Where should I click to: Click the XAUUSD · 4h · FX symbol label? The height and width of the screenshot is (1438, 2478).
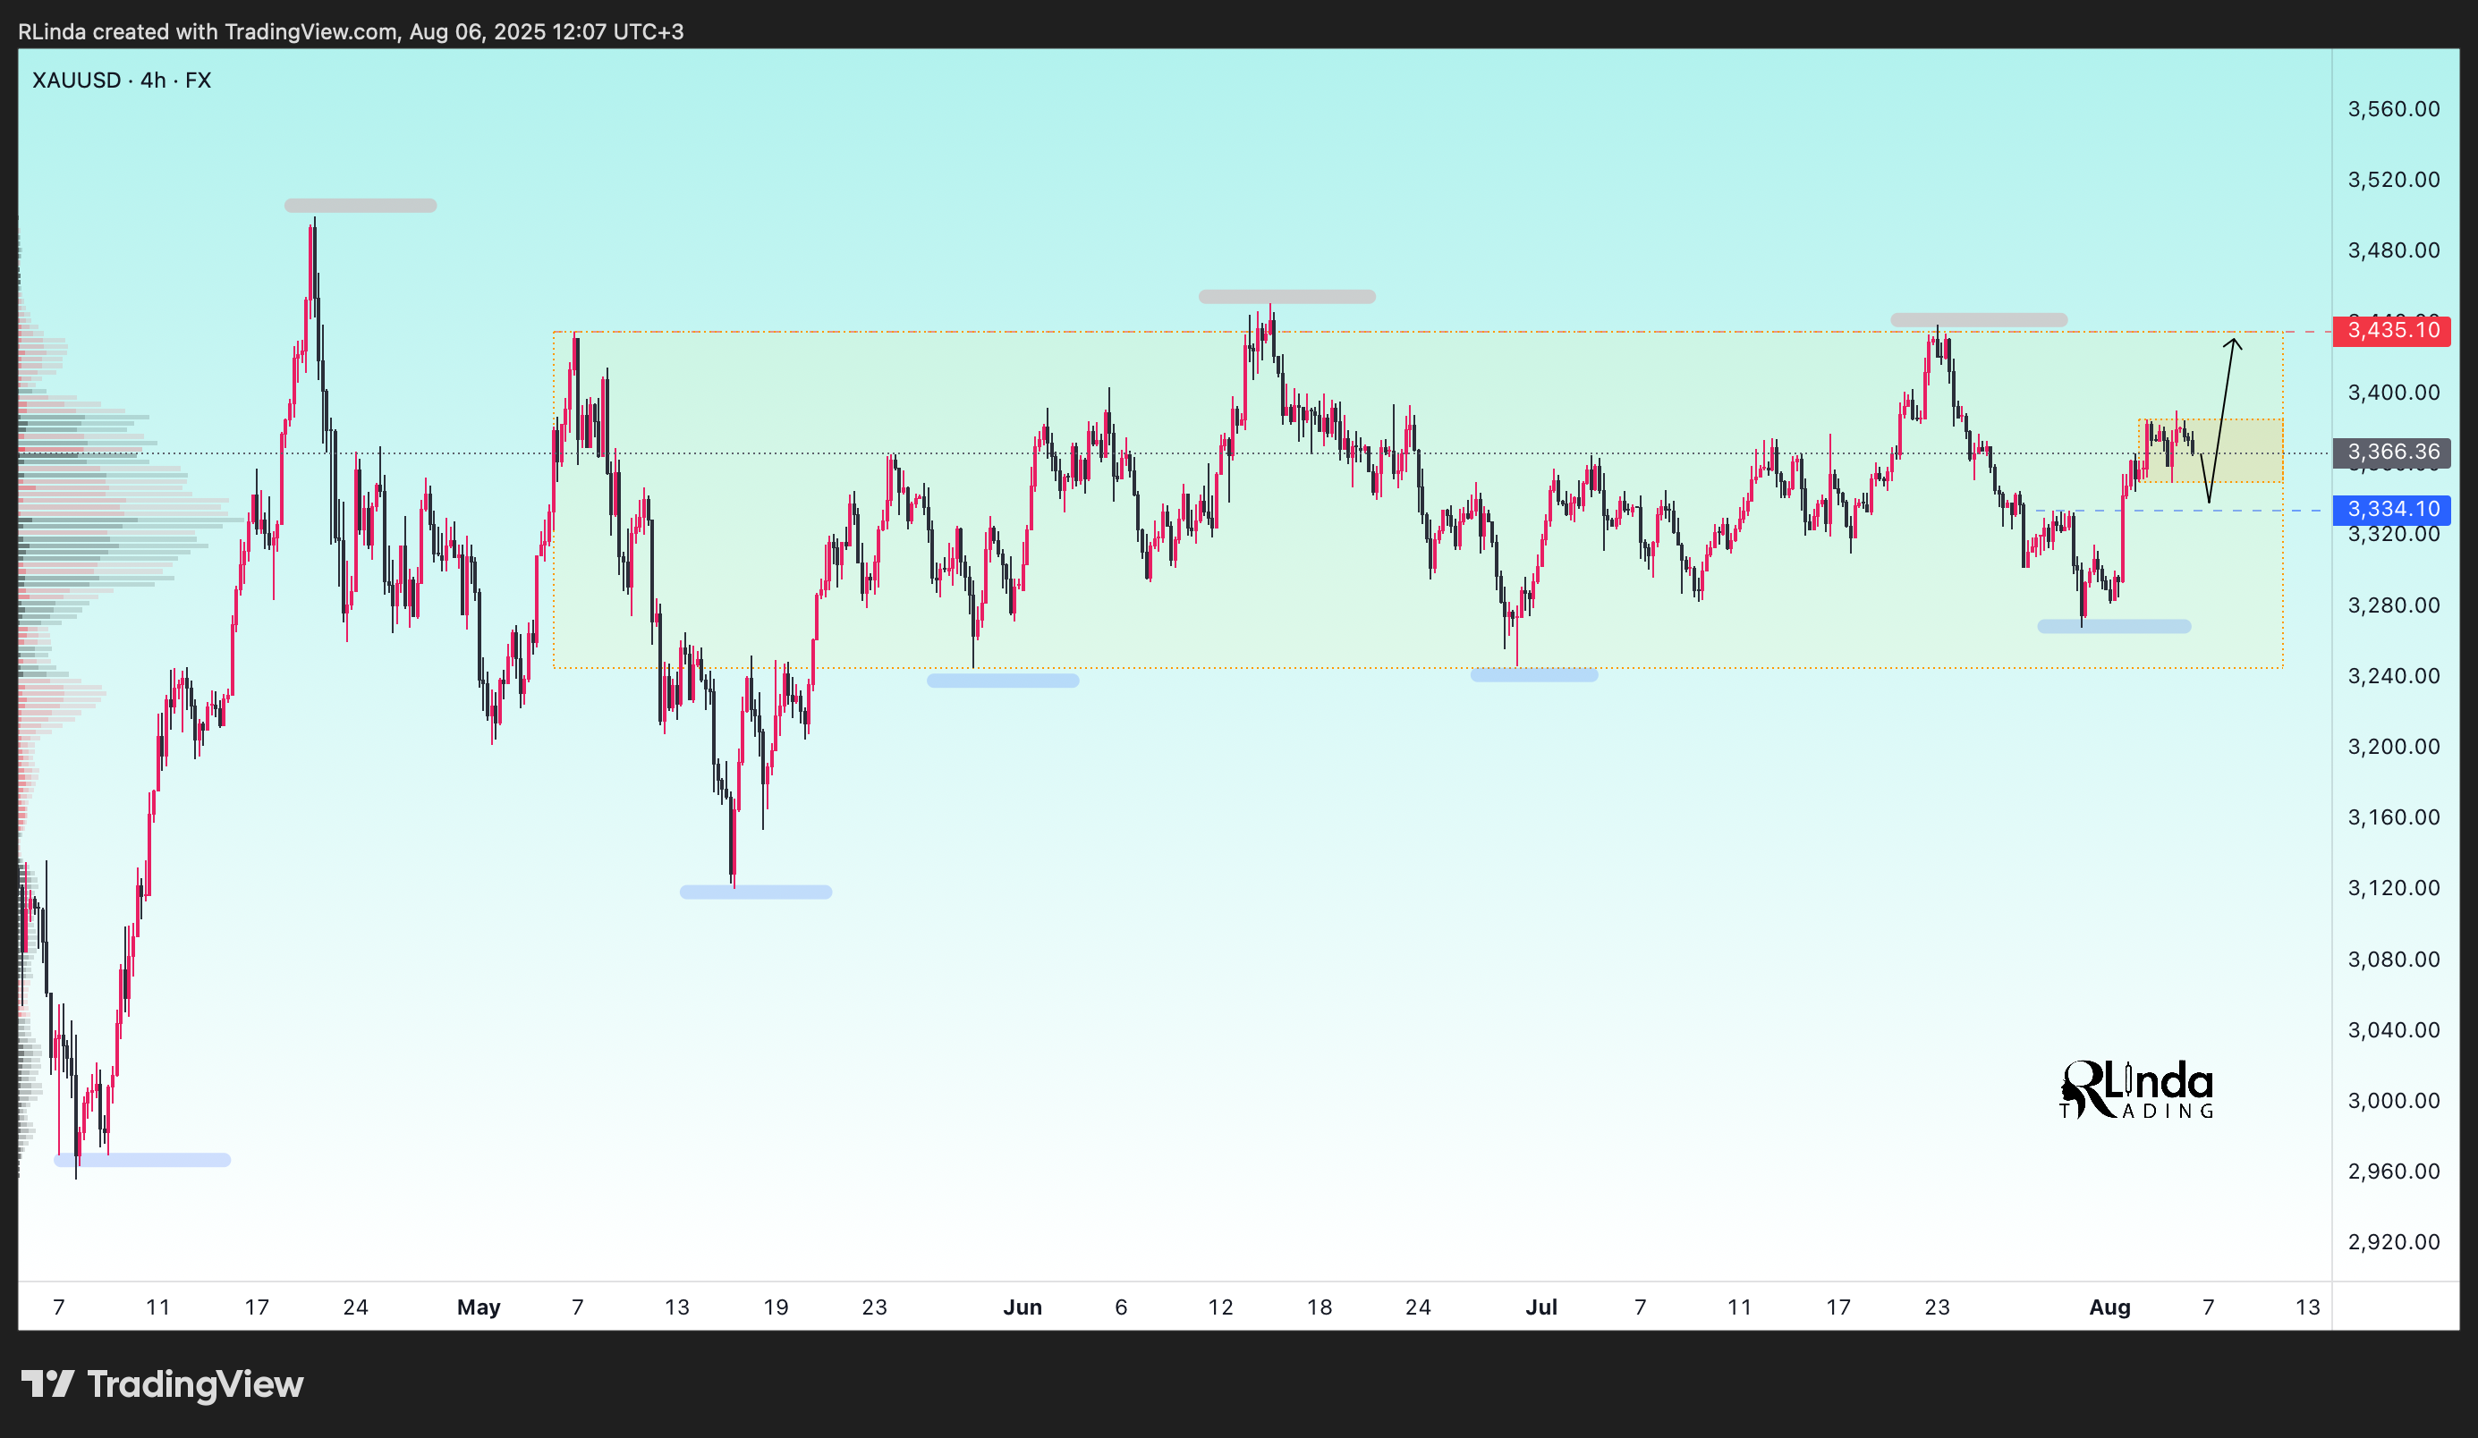tap(122, 80)
